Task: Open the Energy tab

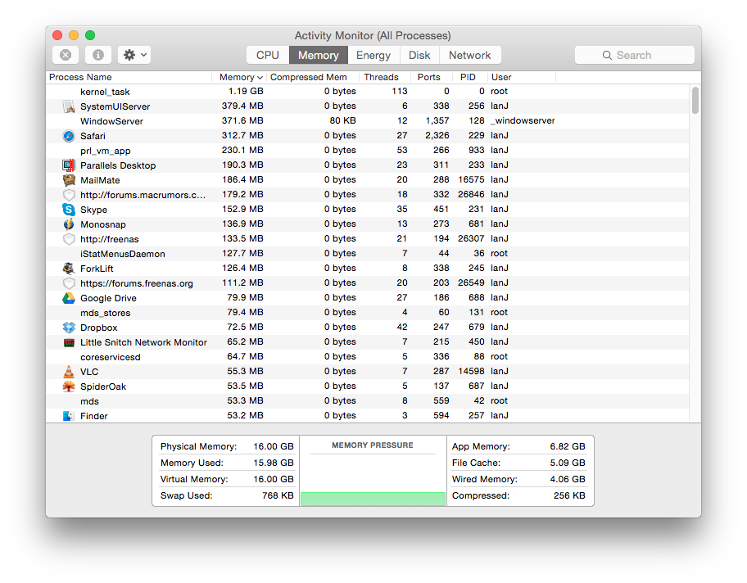Action: (373, 55)
